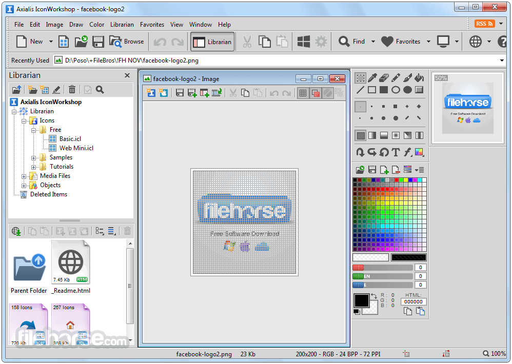Image resolution: width=512 pixels, height=364 pixels.
Task: Open the Recently Used path dropdown
Action: 502,60
